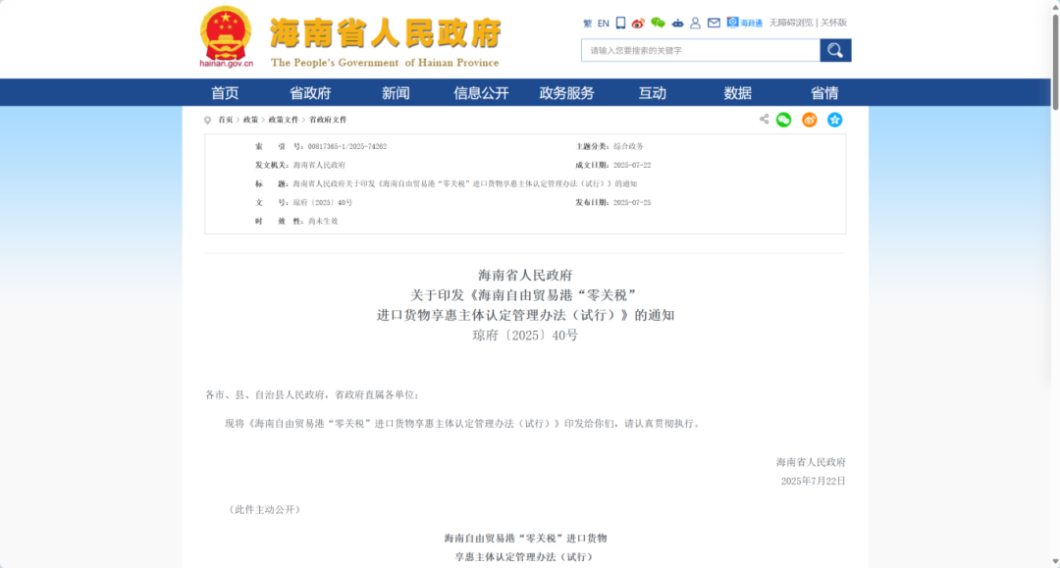Open the 海政通 link
The image size is (1060, 568).
(x=744, y=23)
